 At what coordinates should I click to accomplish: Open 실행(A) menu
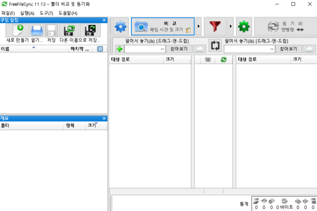[27, 13]
